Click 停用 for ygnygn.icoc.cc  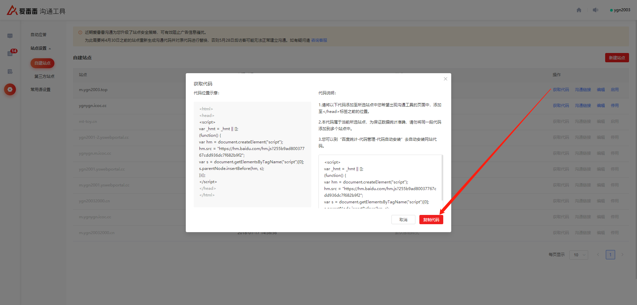(615, 106)
